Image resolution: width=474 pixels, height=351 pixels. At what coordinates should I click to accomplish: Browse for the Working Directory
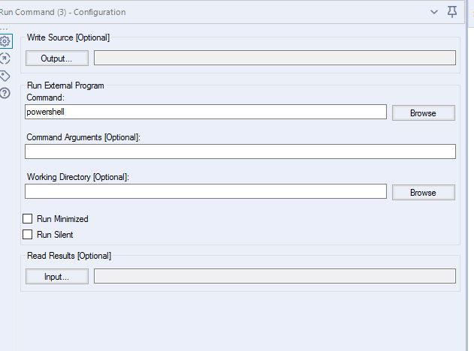pyautogui.click(x=423, y=192)
